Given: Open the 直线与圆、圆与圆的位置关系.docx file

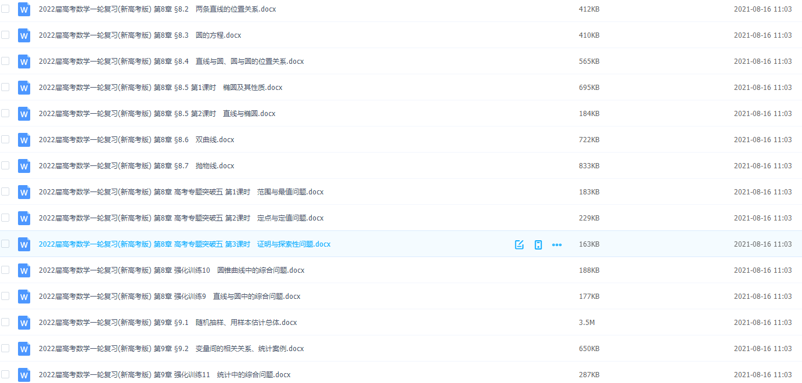Looking at the screenshot, I should click(x=171, y=61).
